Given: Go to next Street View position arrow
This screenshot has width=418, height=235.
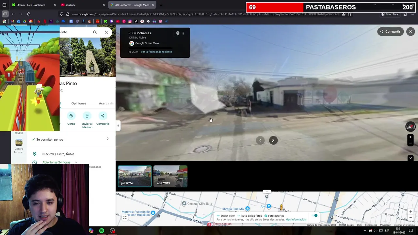Looking at the screenshot, I should [273, 140].
